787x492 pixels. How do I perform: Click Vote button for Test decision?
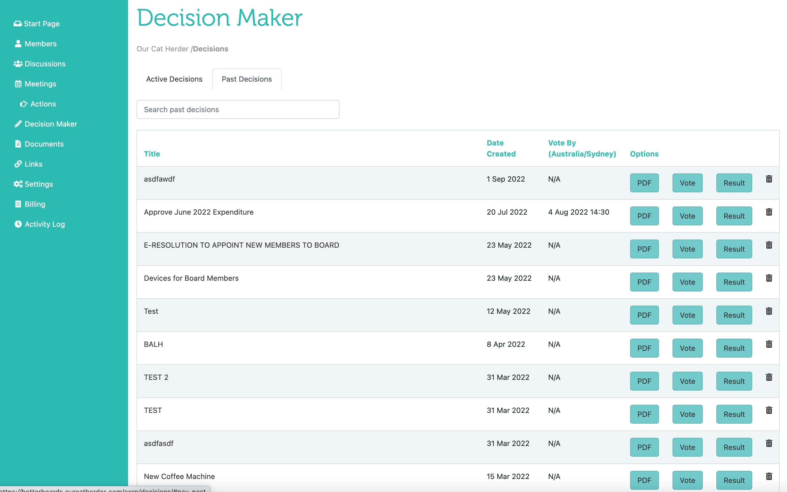pyautogui.click(x=687, y=315)
